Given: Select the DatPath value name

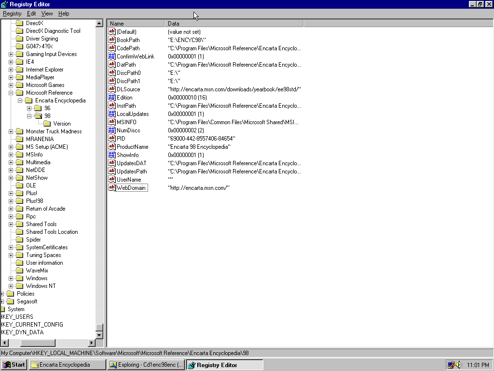Looking at the screenshot, I should pyautogui.click(x=126, y=65).
